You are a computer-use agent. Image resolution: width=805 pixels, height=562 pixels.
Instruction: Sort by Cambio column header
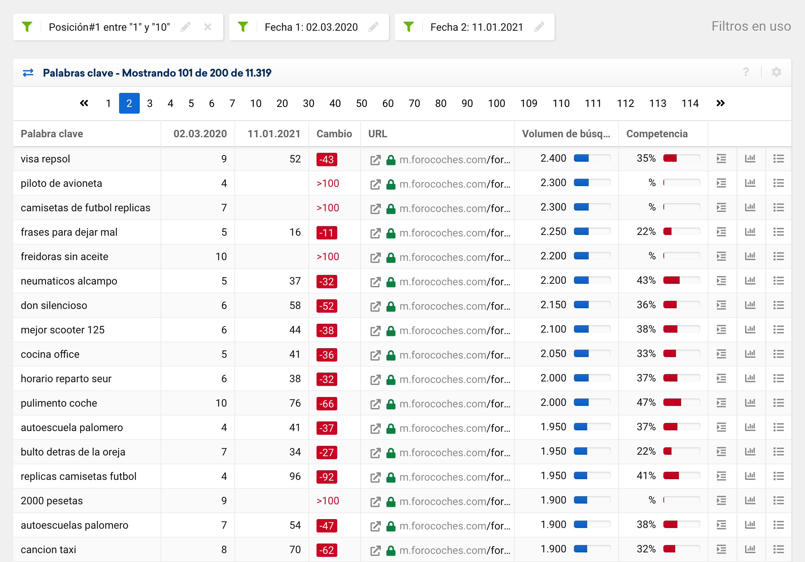(x=334, y=134)
